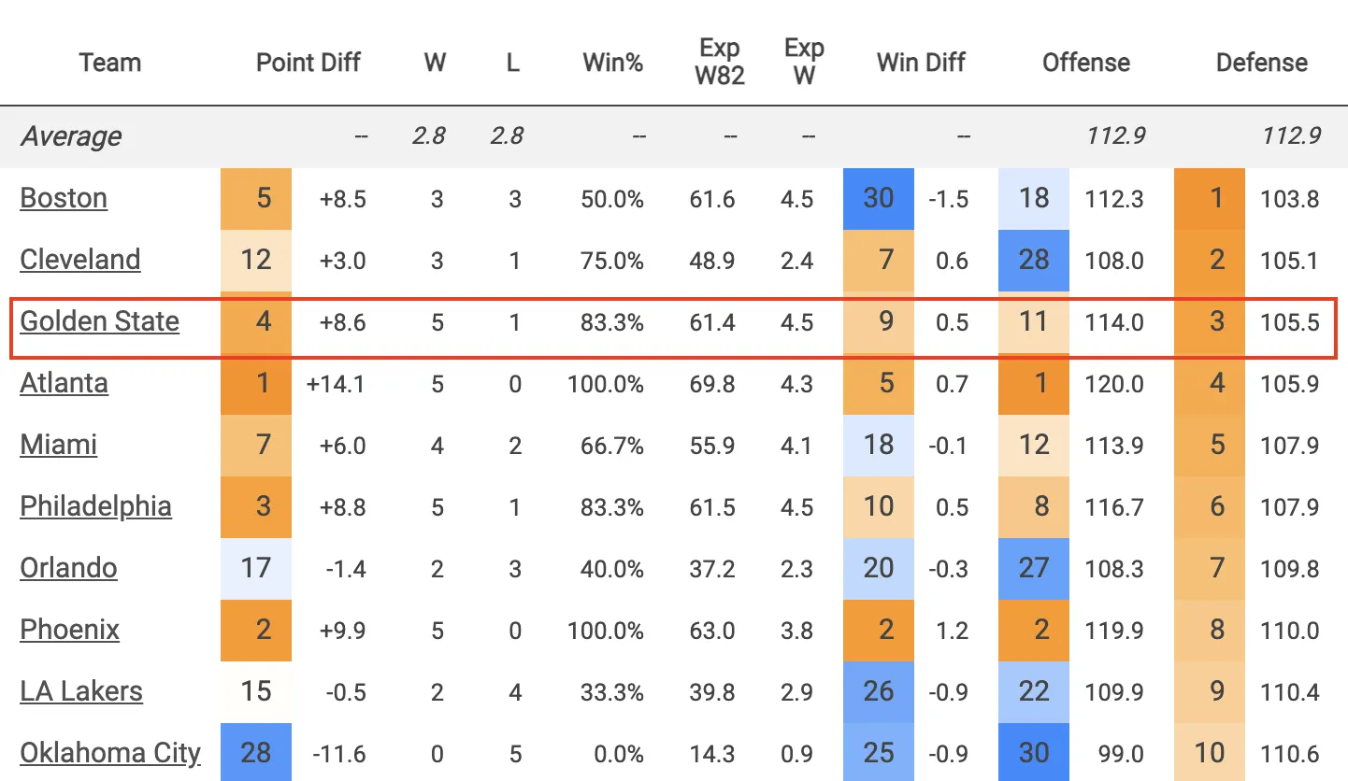Sort table by Offense column header
The width and height of the screenshot is (1348, 781).
1086,63
